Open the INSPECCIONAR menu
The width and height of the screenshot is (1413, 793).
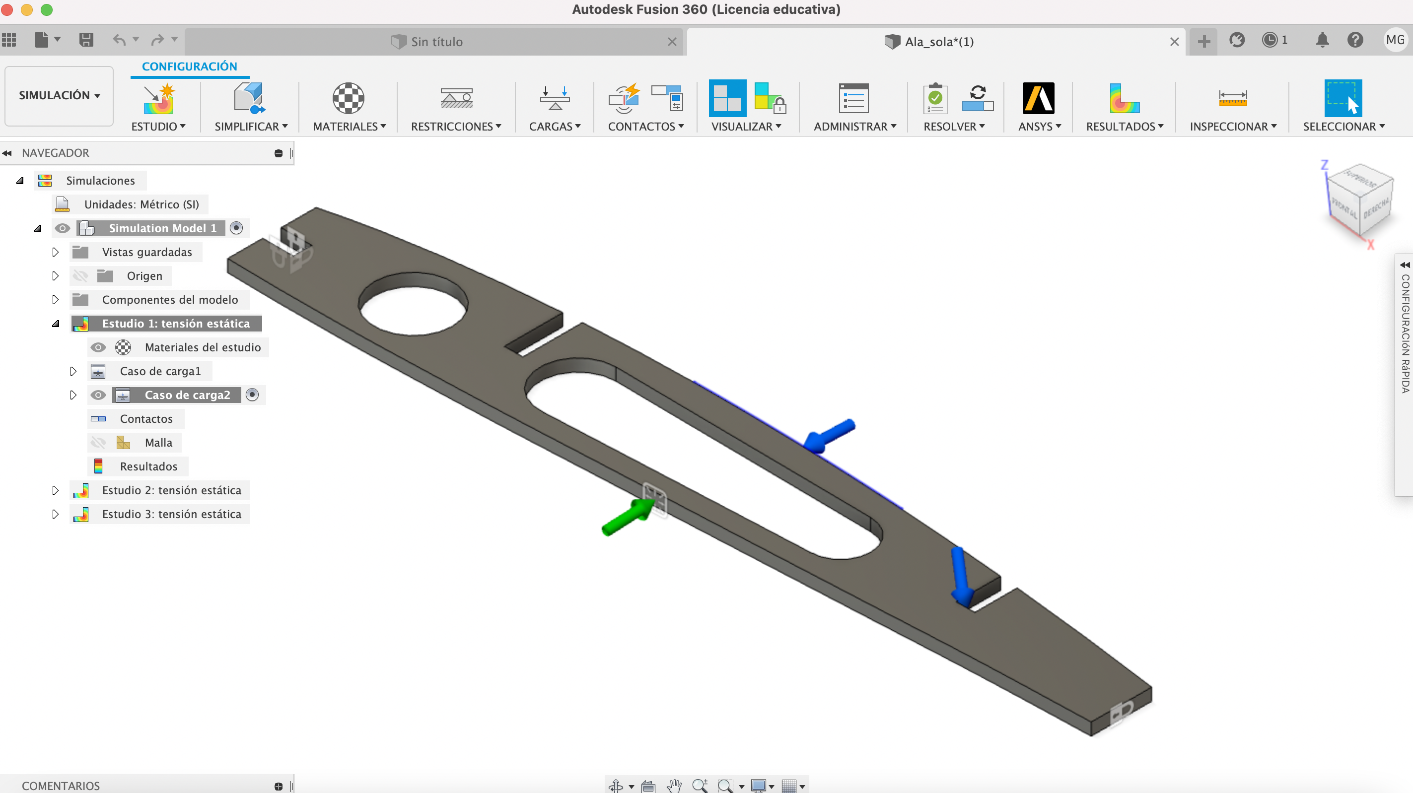pos(1233,127)
